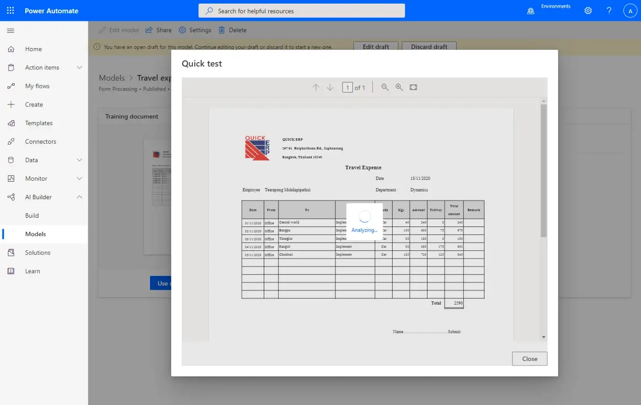Click Share in the command bar

click(x=158, y=30)
